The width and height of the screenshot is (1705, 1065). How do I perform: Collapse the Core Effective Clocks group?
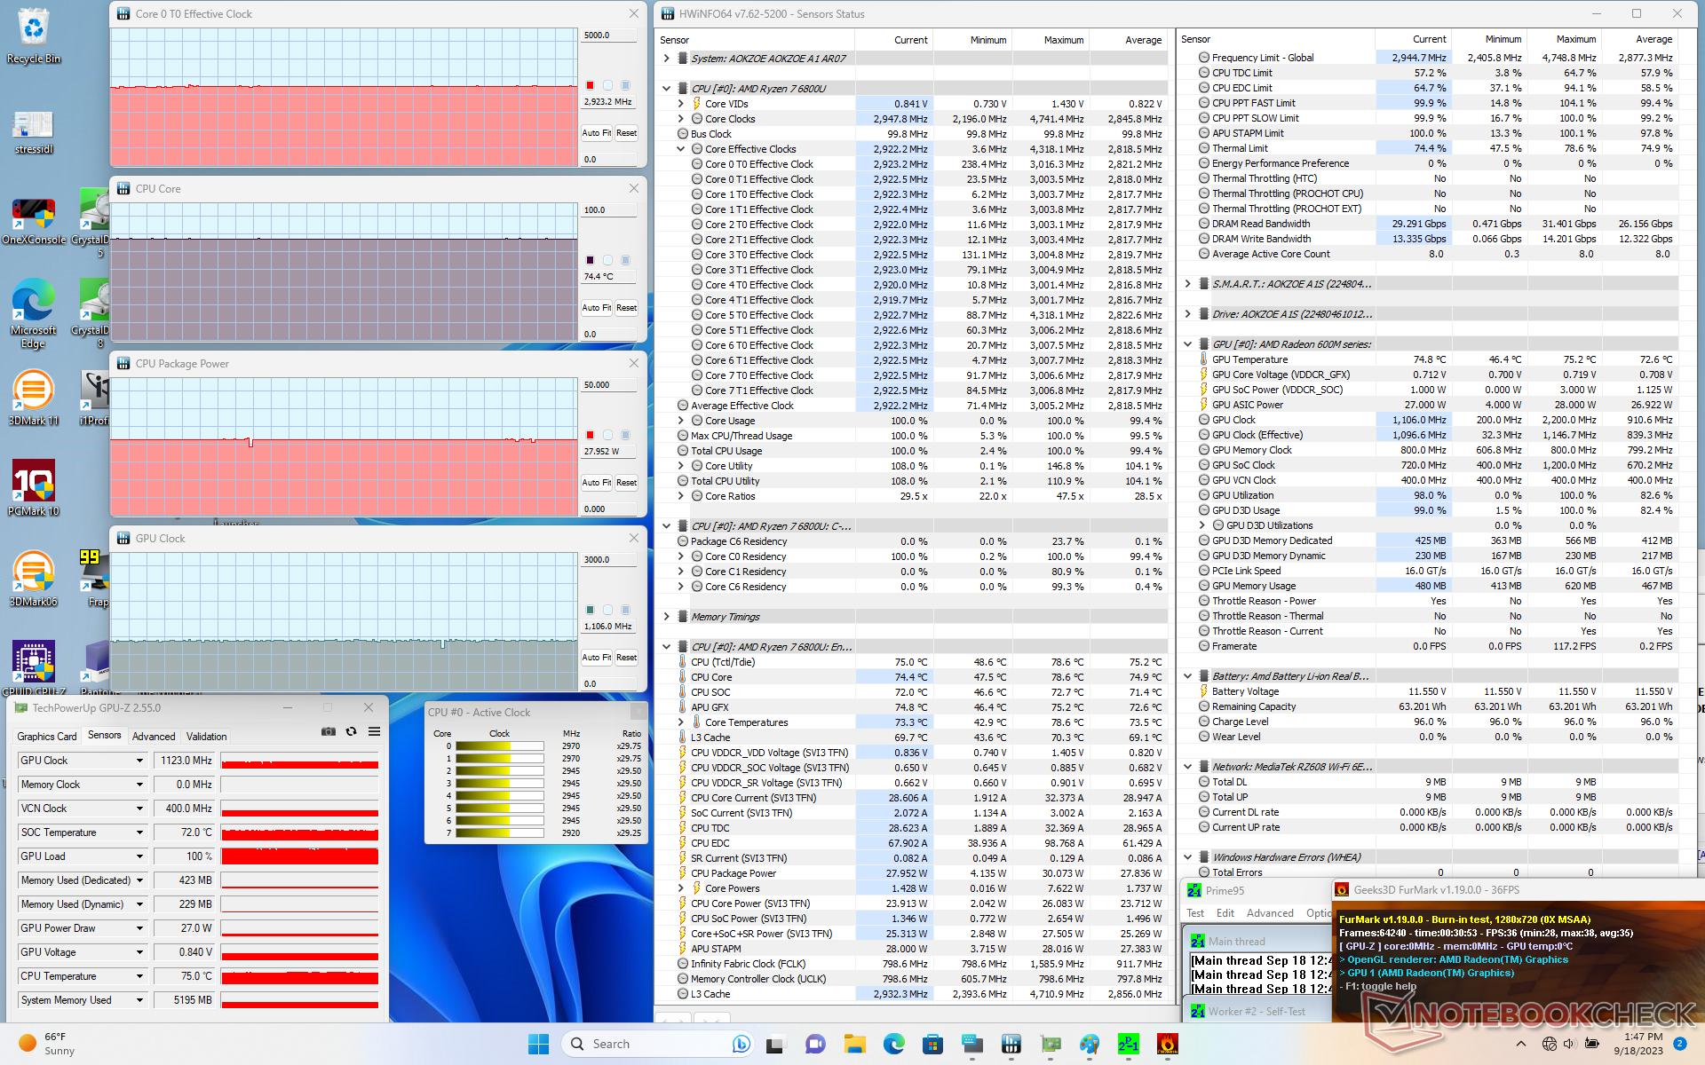pos(681,149)
